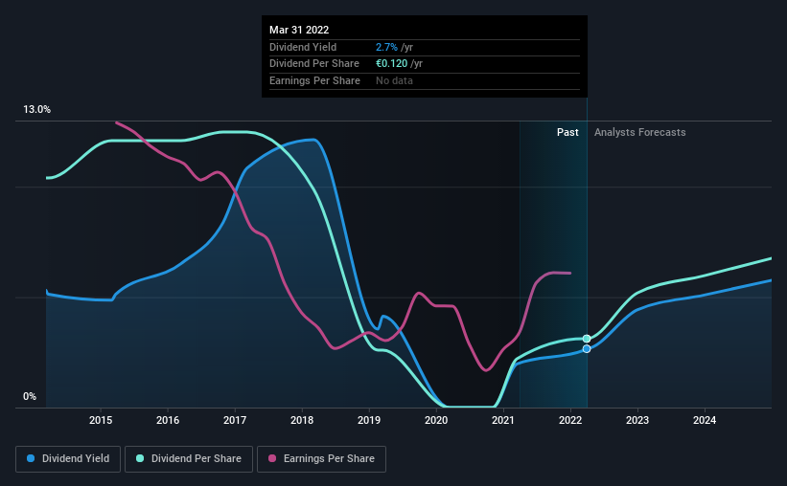Click the 2020 x-axis label
The height and width of the screenshot is (486, 787).
435,420
